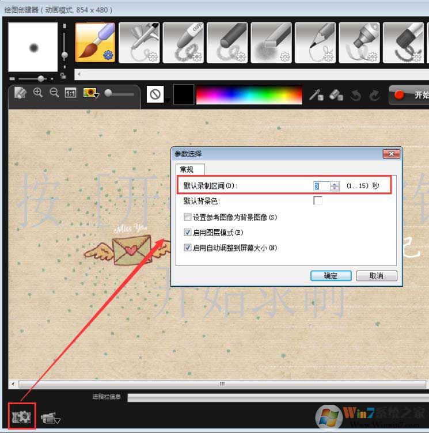Viewport: 429px width, 433px height.
Task: Confirm with the 确定 button
Action: point(331,276)
